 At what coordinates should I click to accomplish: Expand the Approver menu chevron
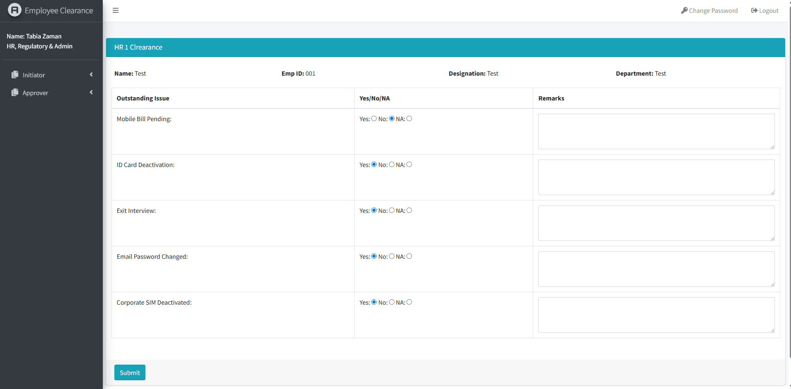click(x=91, y=93)
